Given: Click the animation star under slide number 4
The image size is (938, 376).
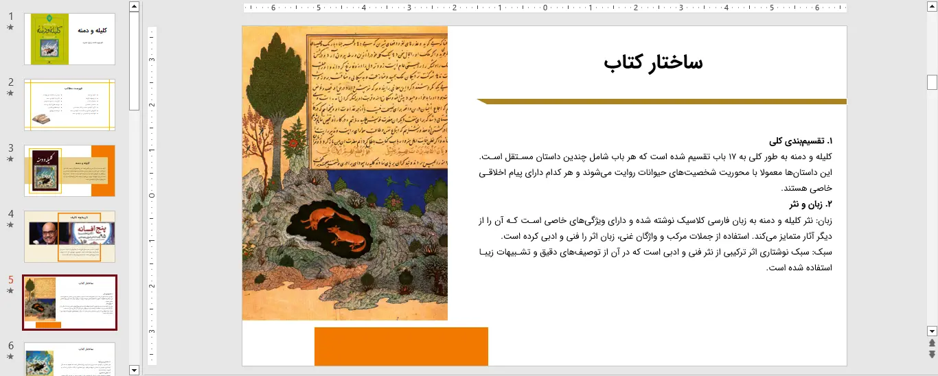Looking at the screenshot, I should click(10, 225).
